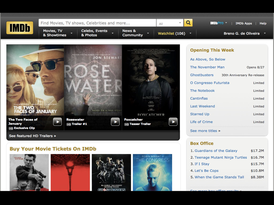Open Teenage Mutant Ninja Turtles entry
This screenshot has width=274, height=205.
tap(221, 157)
